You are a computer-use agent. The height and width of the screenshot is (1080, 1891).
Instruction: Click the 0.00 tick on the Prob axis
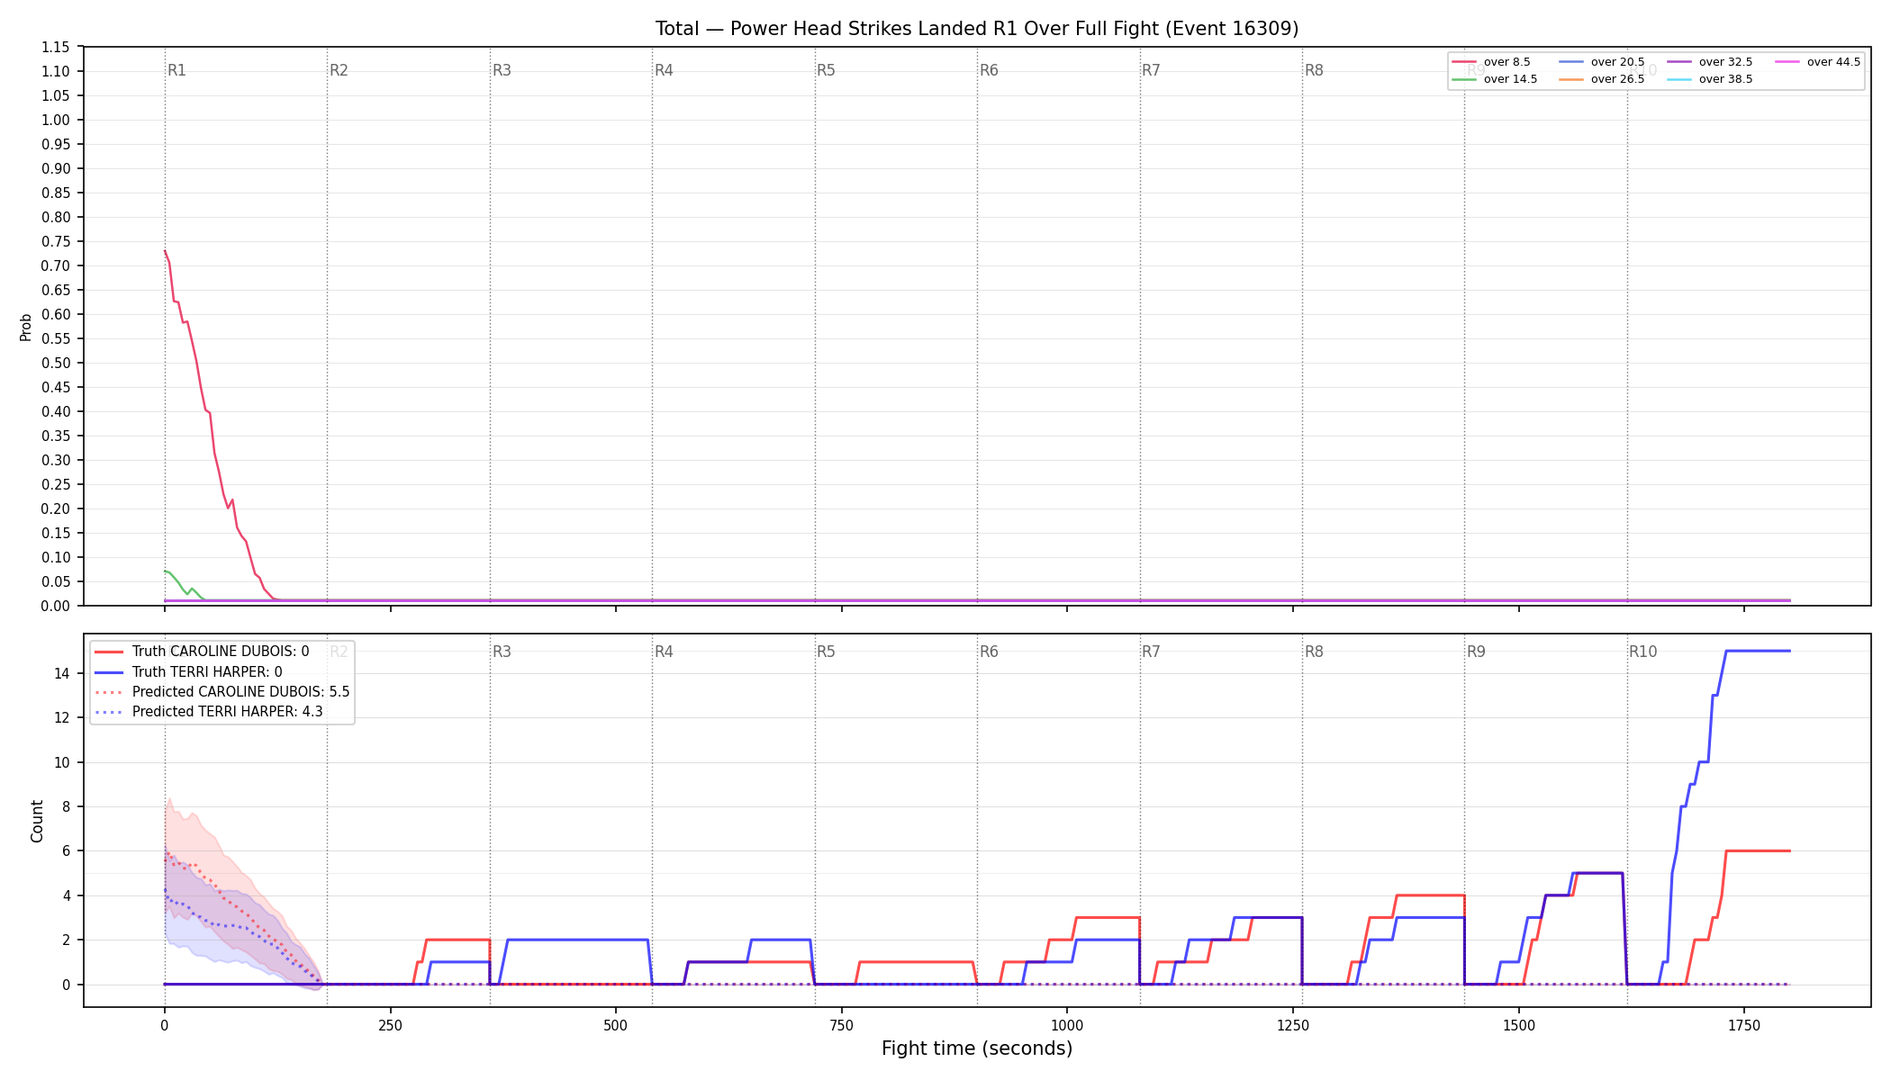(56, 606)
